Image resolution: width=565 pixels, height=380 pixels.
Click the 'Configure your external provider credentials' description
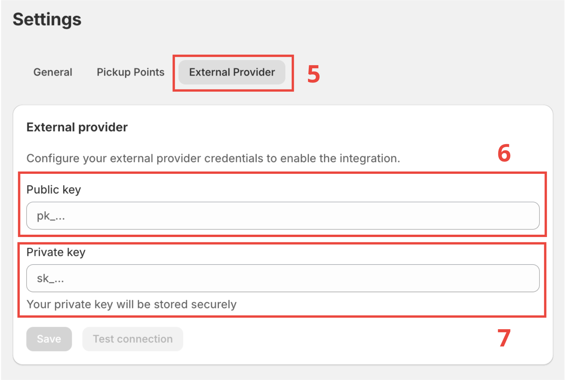(x=213, y=158)
